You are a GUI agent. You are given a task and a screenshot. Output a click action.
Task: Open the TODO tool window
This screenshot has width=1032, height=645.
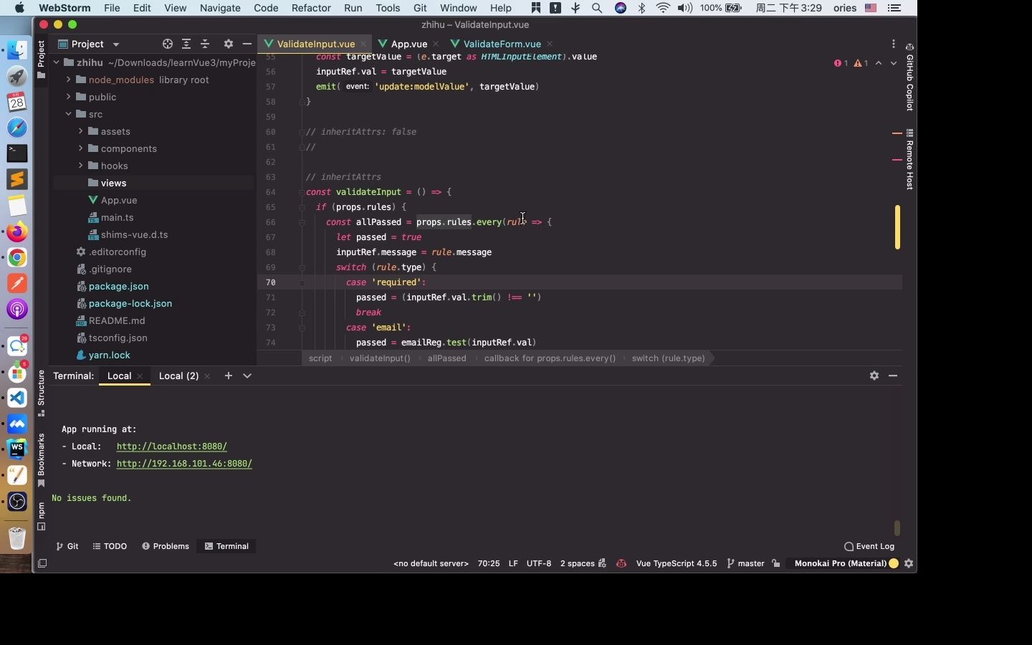pos(110,546)
